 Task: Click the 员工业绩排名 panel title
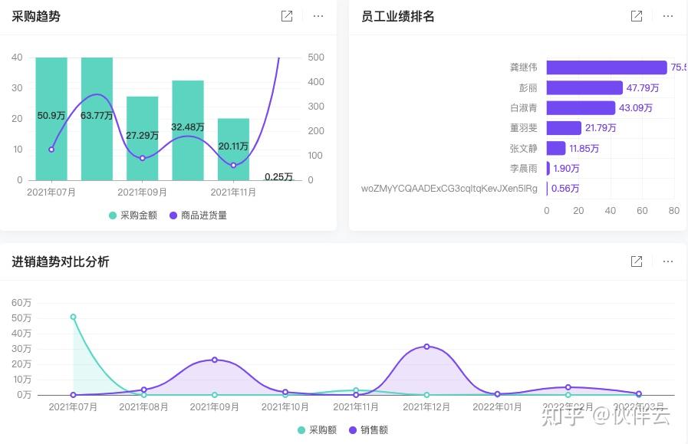[397, 16]
